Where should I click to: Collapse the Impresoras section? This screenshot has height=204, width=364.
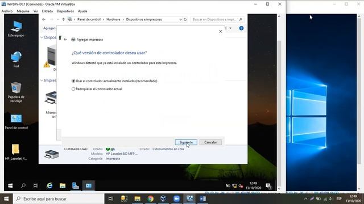(42, 80)
